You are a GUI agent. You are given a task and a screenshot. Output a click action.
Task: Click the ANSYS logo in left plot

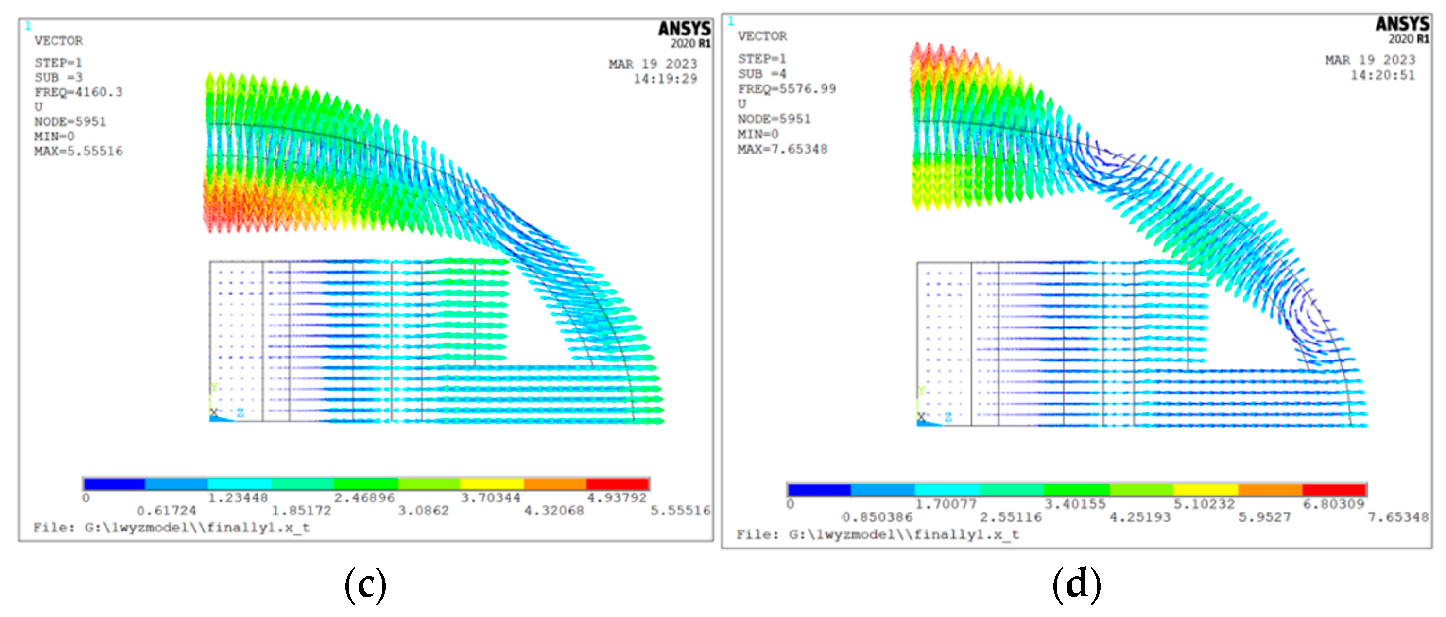(684, 29)
